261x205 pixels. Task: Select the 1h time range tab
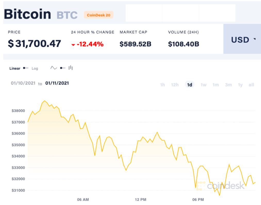[x=162, y=85]
